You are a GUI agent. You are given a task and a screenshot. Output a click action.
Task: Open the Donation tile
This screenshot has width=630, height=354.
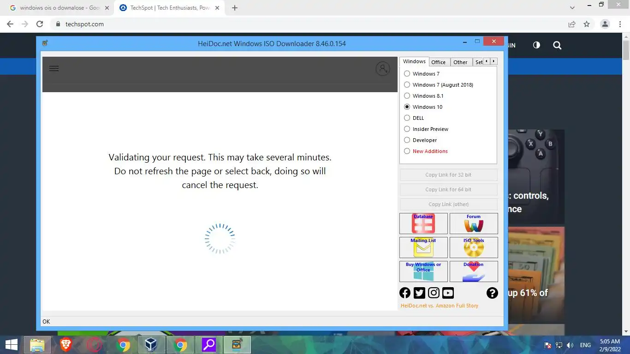coord(474,271)
